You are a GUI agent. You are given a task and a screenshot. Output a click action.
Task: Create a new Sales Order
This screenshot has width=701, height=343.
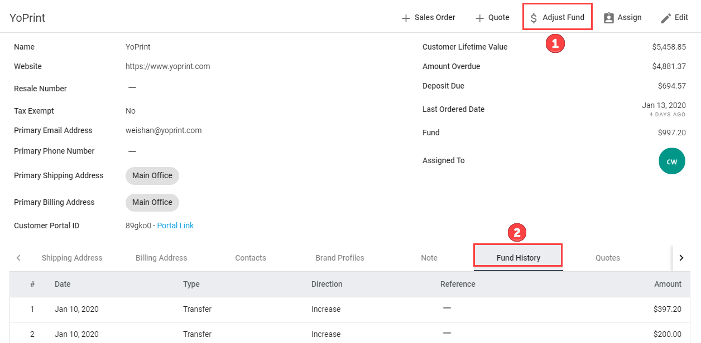(x=429, y=18)
